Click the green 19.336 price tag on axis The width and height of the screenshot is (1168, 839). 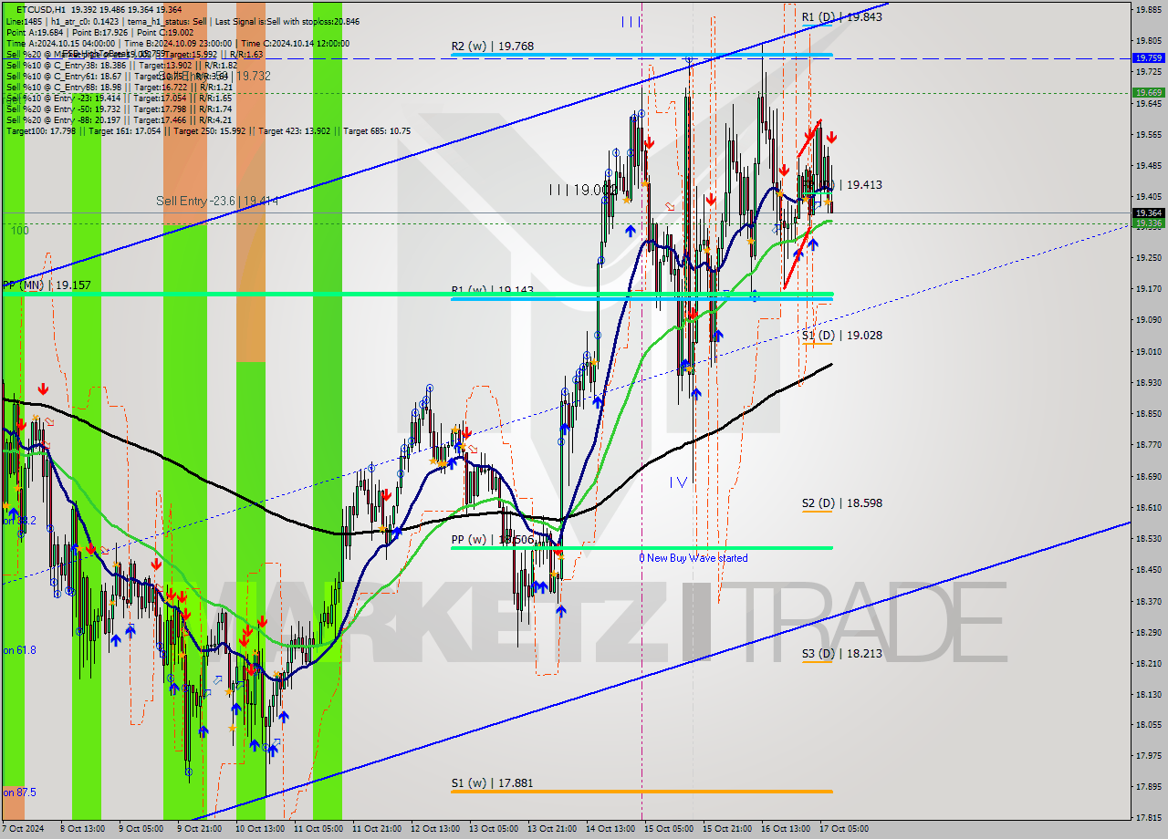pyautogui.click(x=1148, y=223)
